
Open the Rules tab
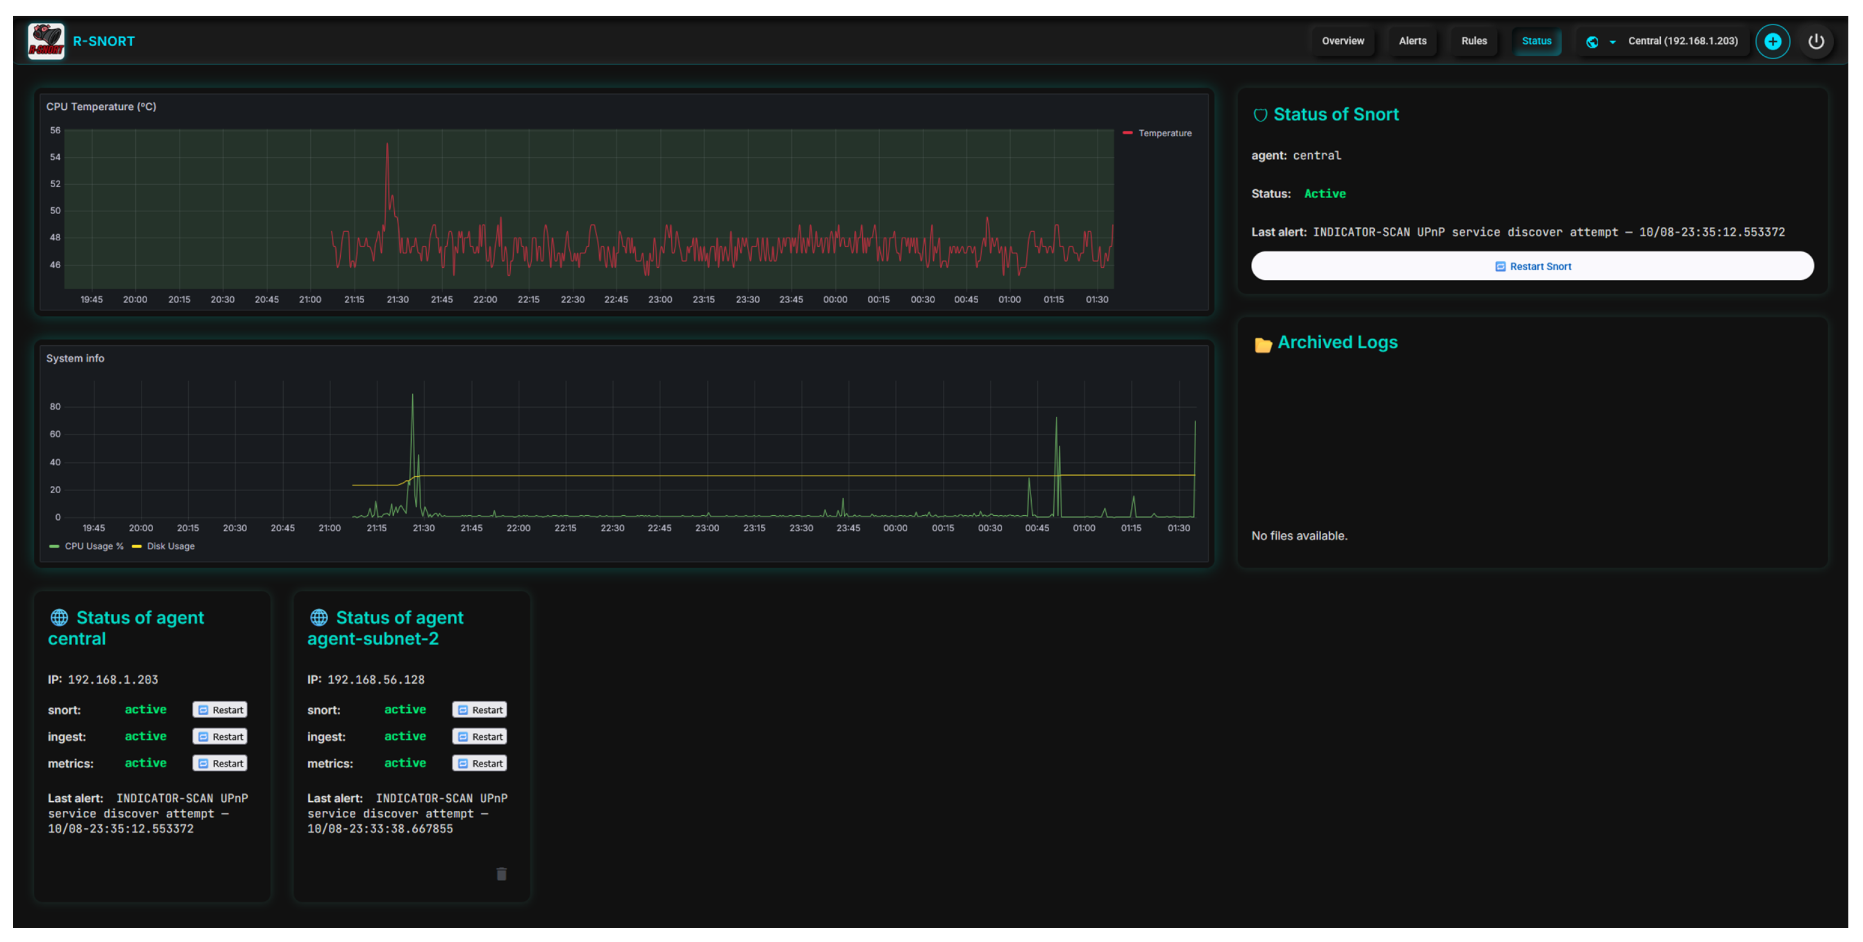coord(1473,41)
